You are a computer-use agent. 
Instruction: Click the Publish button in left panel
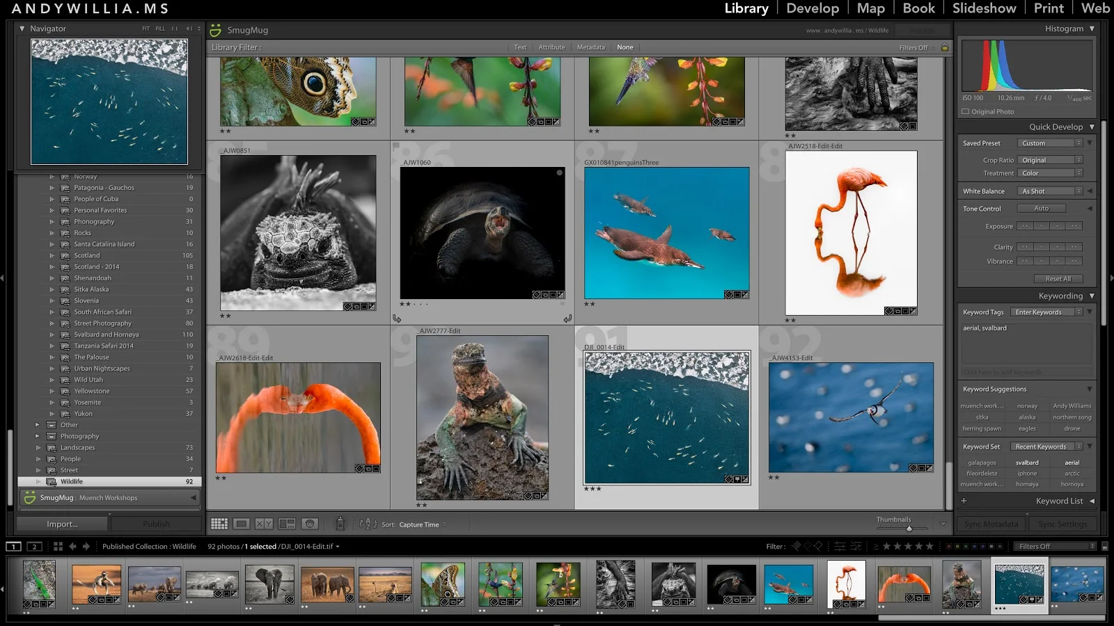click(x=156, y=524)
